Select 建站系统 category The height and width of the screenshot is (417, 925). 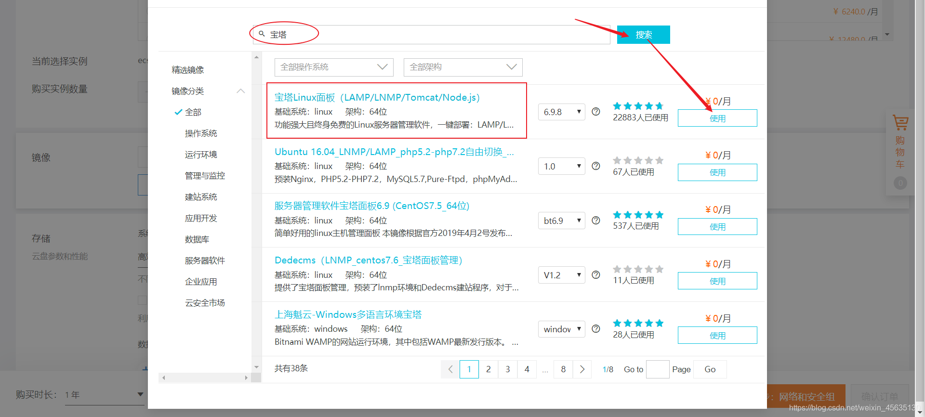(201, 197)
